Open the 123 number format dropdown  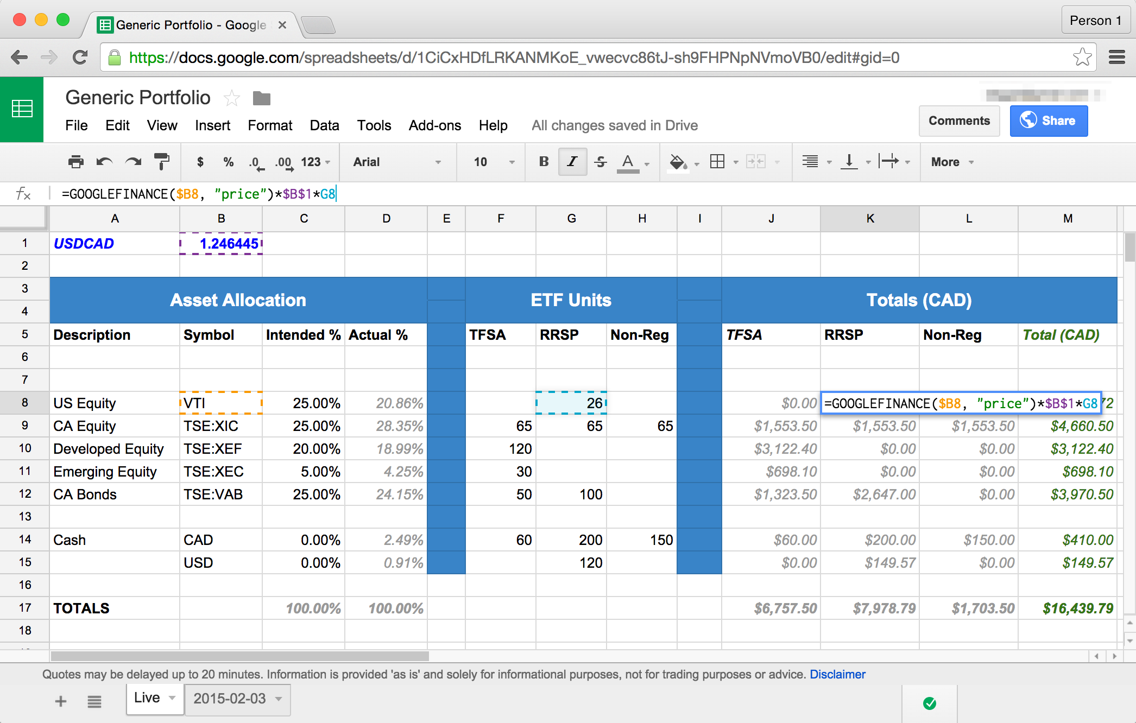315,162
